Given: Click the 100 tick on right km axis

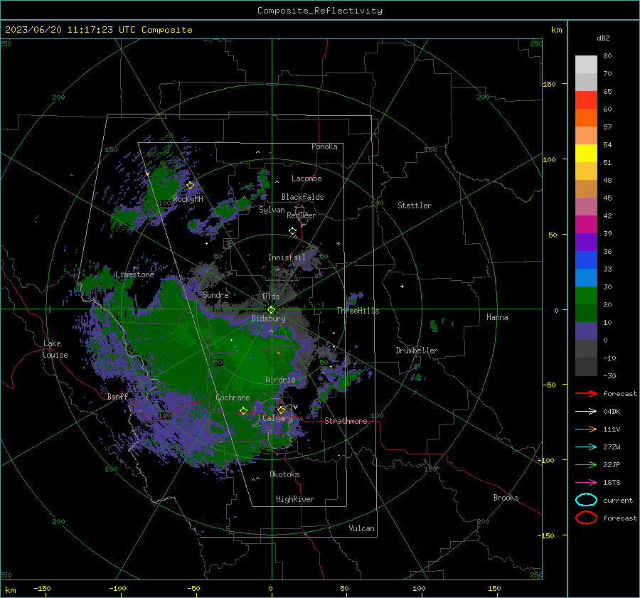Looking at the screenshot, I should 549,159.
